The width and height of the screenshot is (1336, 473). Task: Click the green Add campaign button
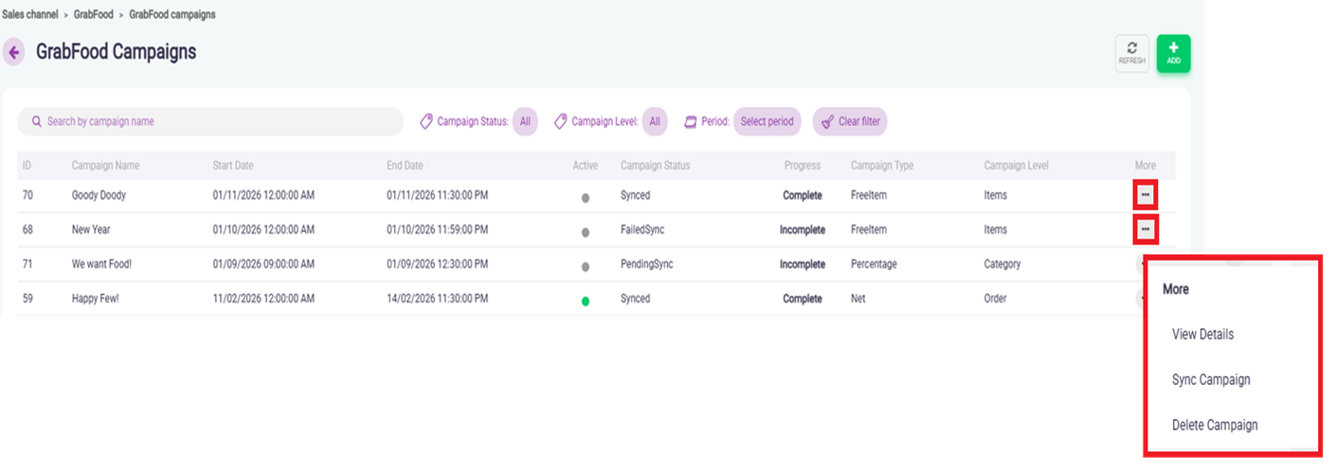(1173, 53)
